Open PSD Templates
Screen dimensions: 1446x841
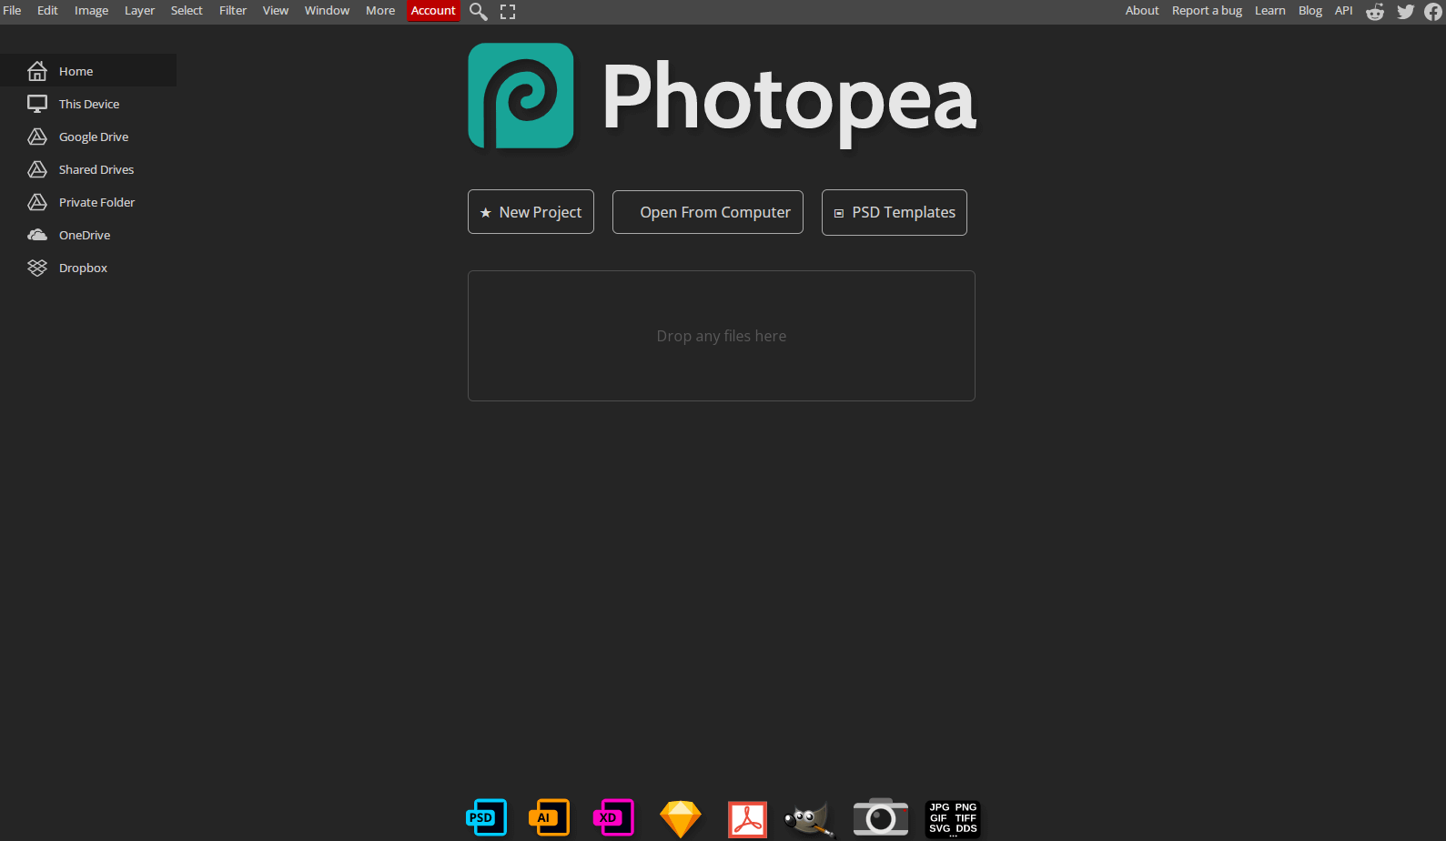coord(895,212)
